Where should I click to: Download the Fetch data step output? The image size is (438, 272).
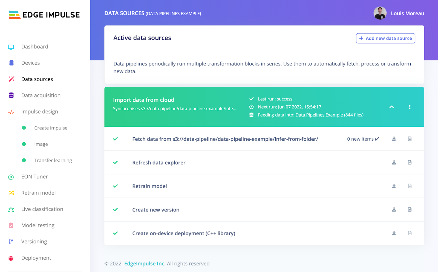click(394, 139)
